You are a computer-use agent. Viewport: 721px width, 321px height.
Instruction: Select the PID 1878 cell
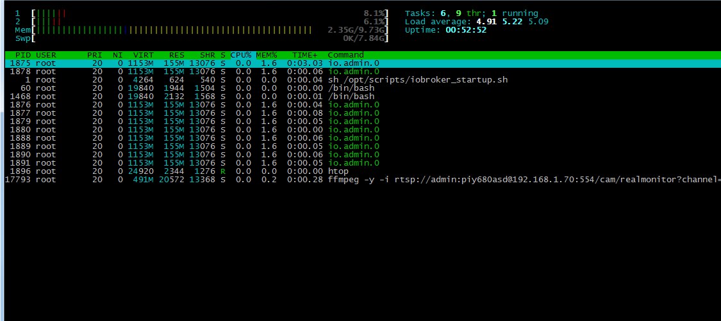(x=21, y=72)
